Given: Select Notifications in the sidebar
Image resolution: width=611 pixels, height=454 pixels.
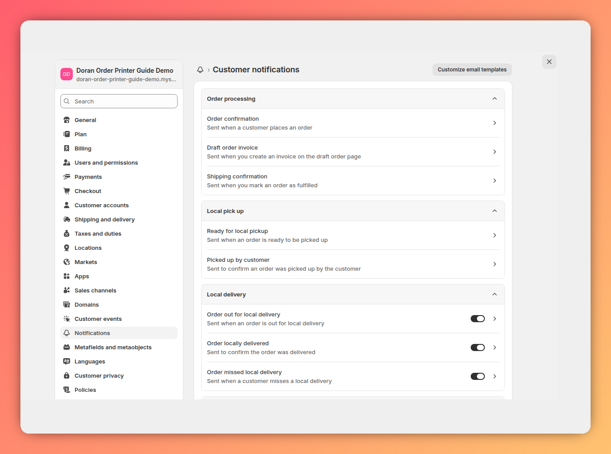Looking at the screenshot, I should click(x=119, y=333).
